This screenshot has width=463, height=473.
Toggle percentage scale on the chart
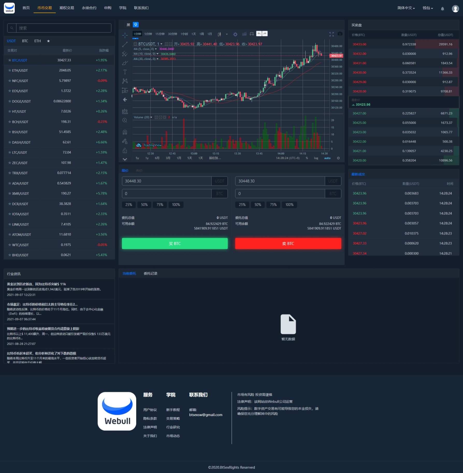pyautogui.click(x=307, y=158)
